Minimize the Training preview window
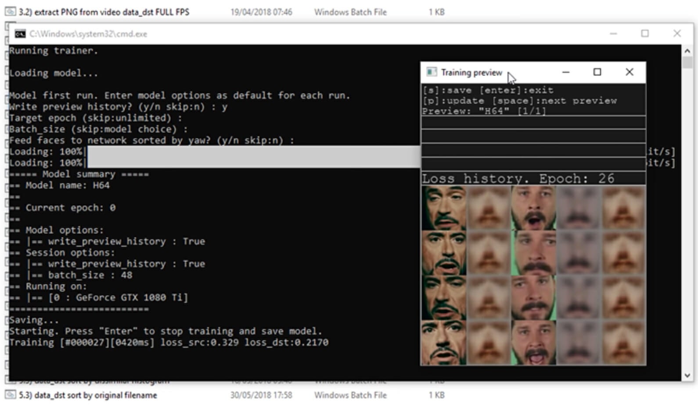Viewport: 698px width, 405px height. [566, 72]
